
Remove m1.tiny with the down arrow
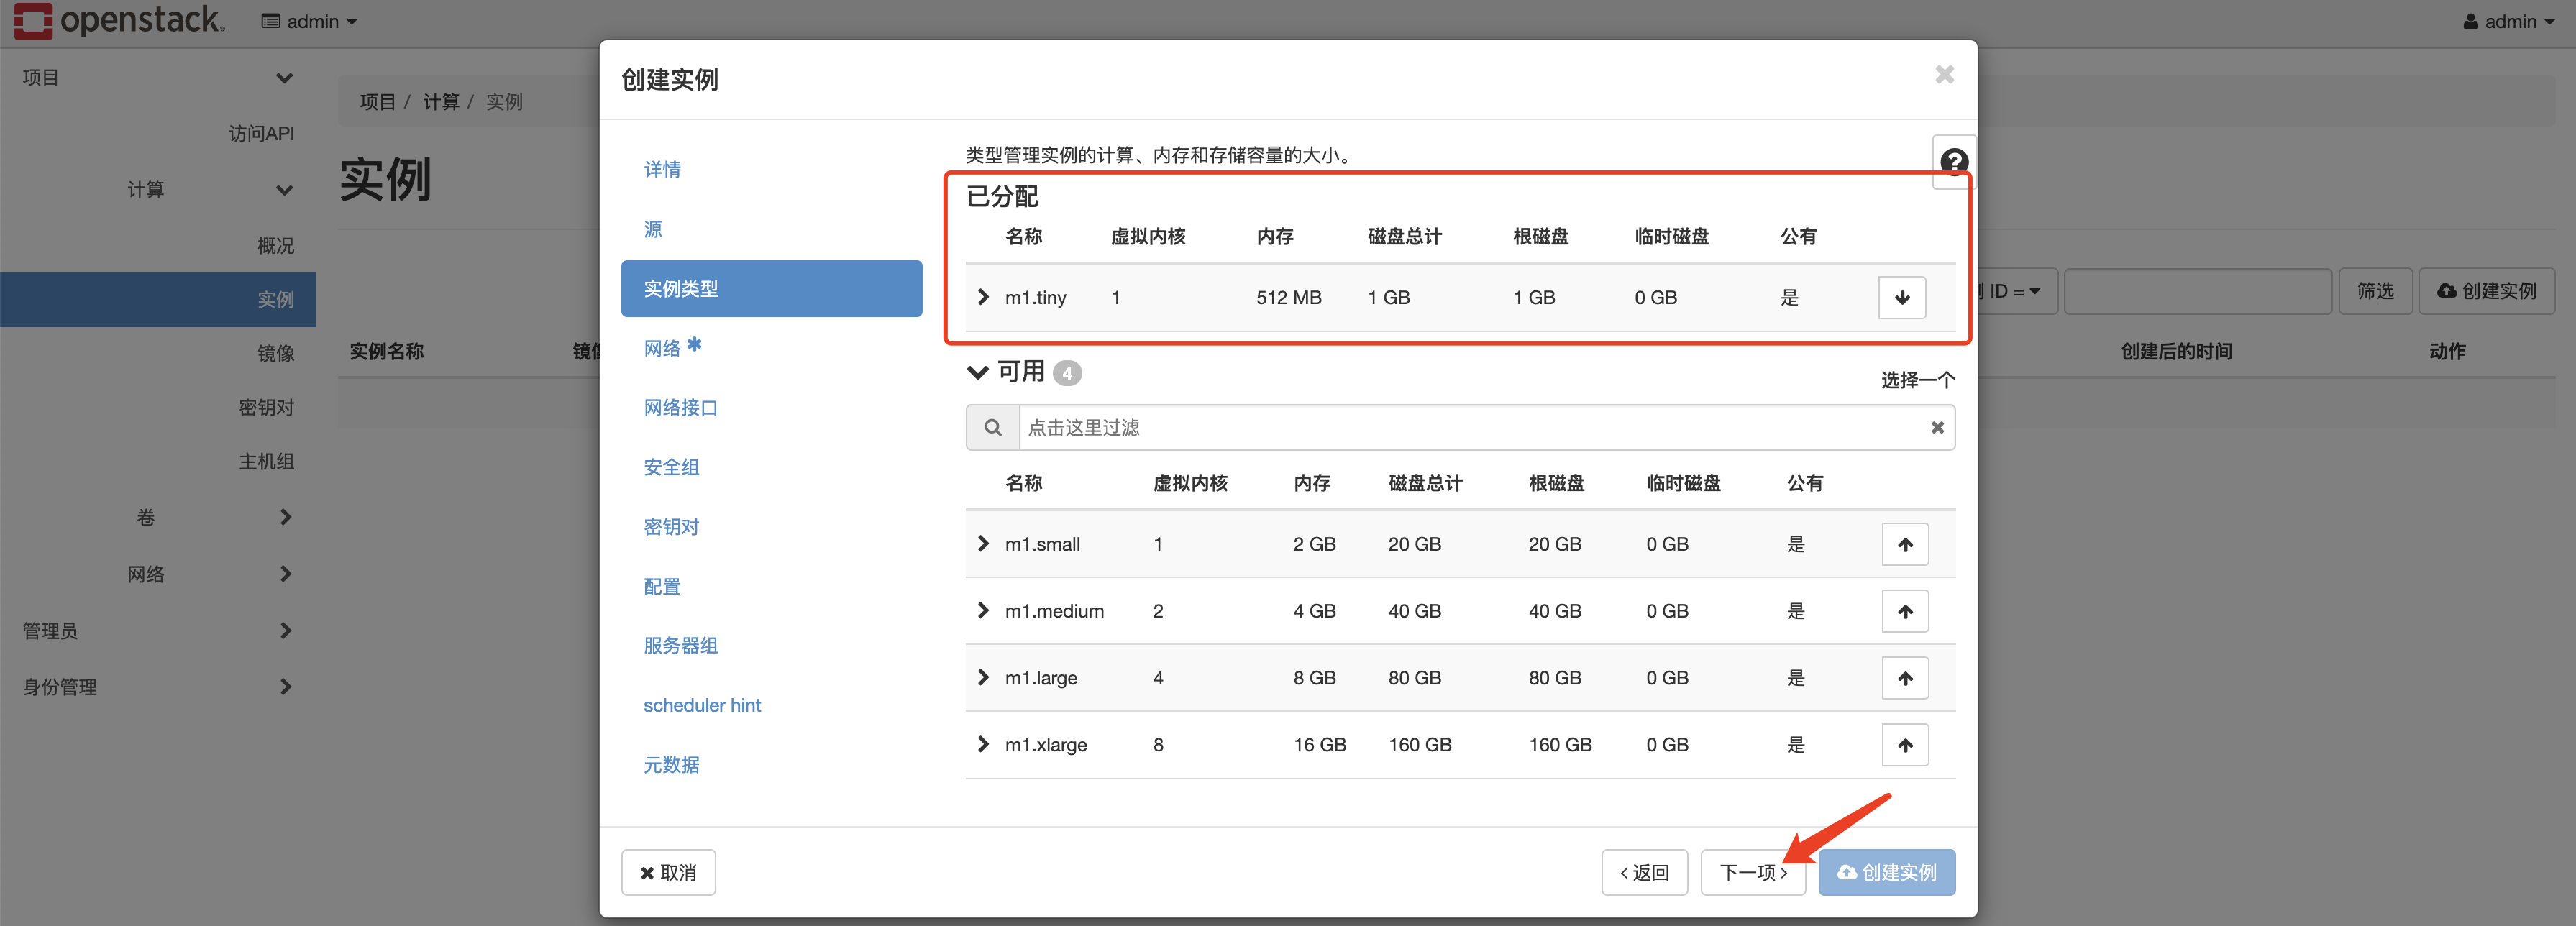[x=1901, y=298]
